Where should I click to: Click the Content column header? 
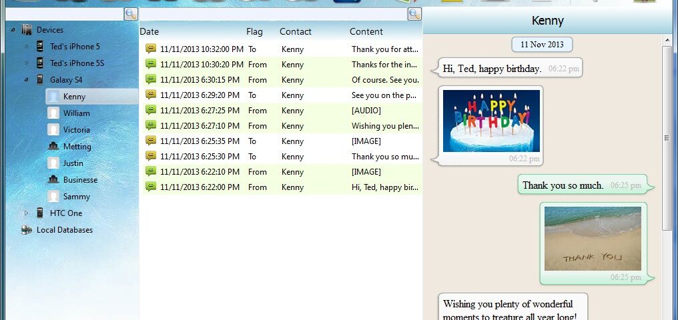[x=366, y=31]
